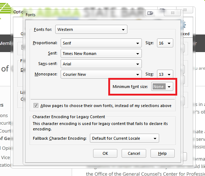
Task: Change Monospace font size 13 dropdown
Action: pyautogui.click(x=165, y=74)
